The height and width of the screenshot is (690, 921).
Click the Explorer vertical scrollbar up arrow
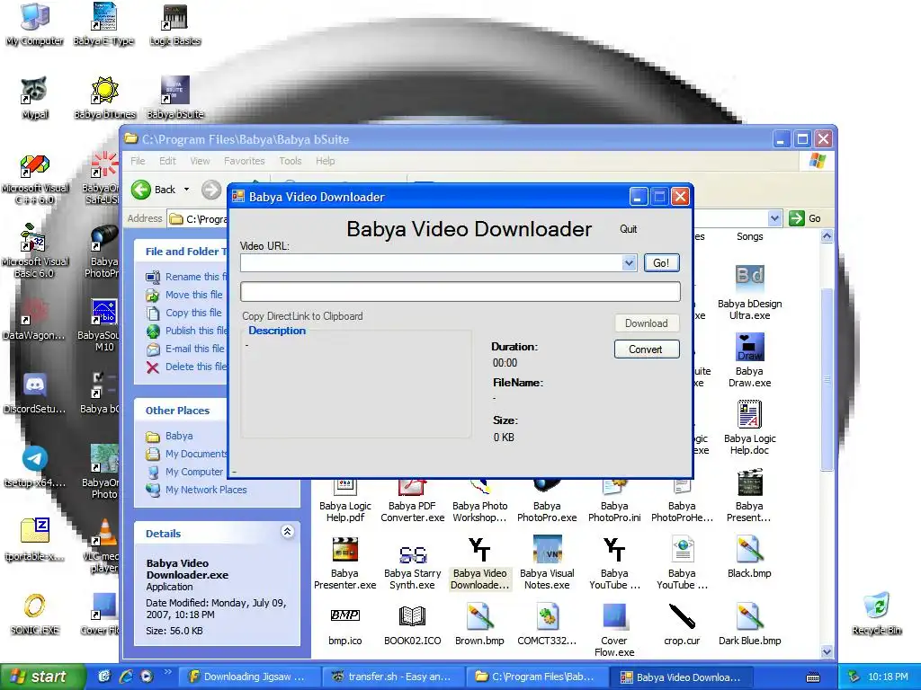click(x=827, y=236)
